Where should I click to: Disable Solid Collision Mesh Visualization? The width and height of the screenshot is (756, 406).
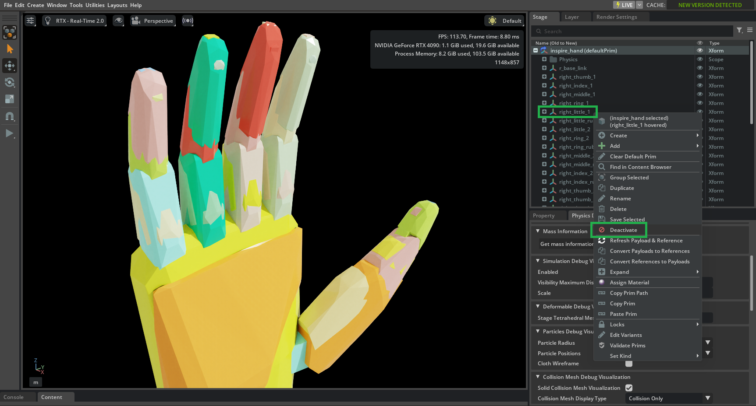click(x=629, y=388)
